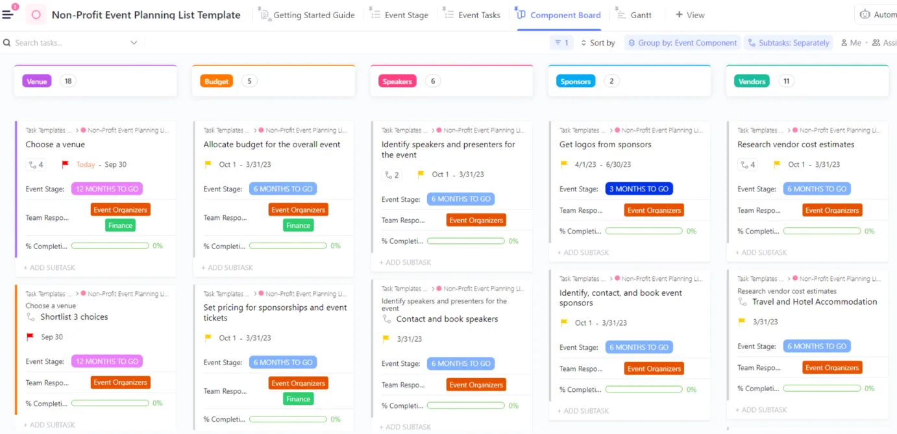
Task: Click yellow flag on Contact and book speakers
Action: (x=386, y=339)
